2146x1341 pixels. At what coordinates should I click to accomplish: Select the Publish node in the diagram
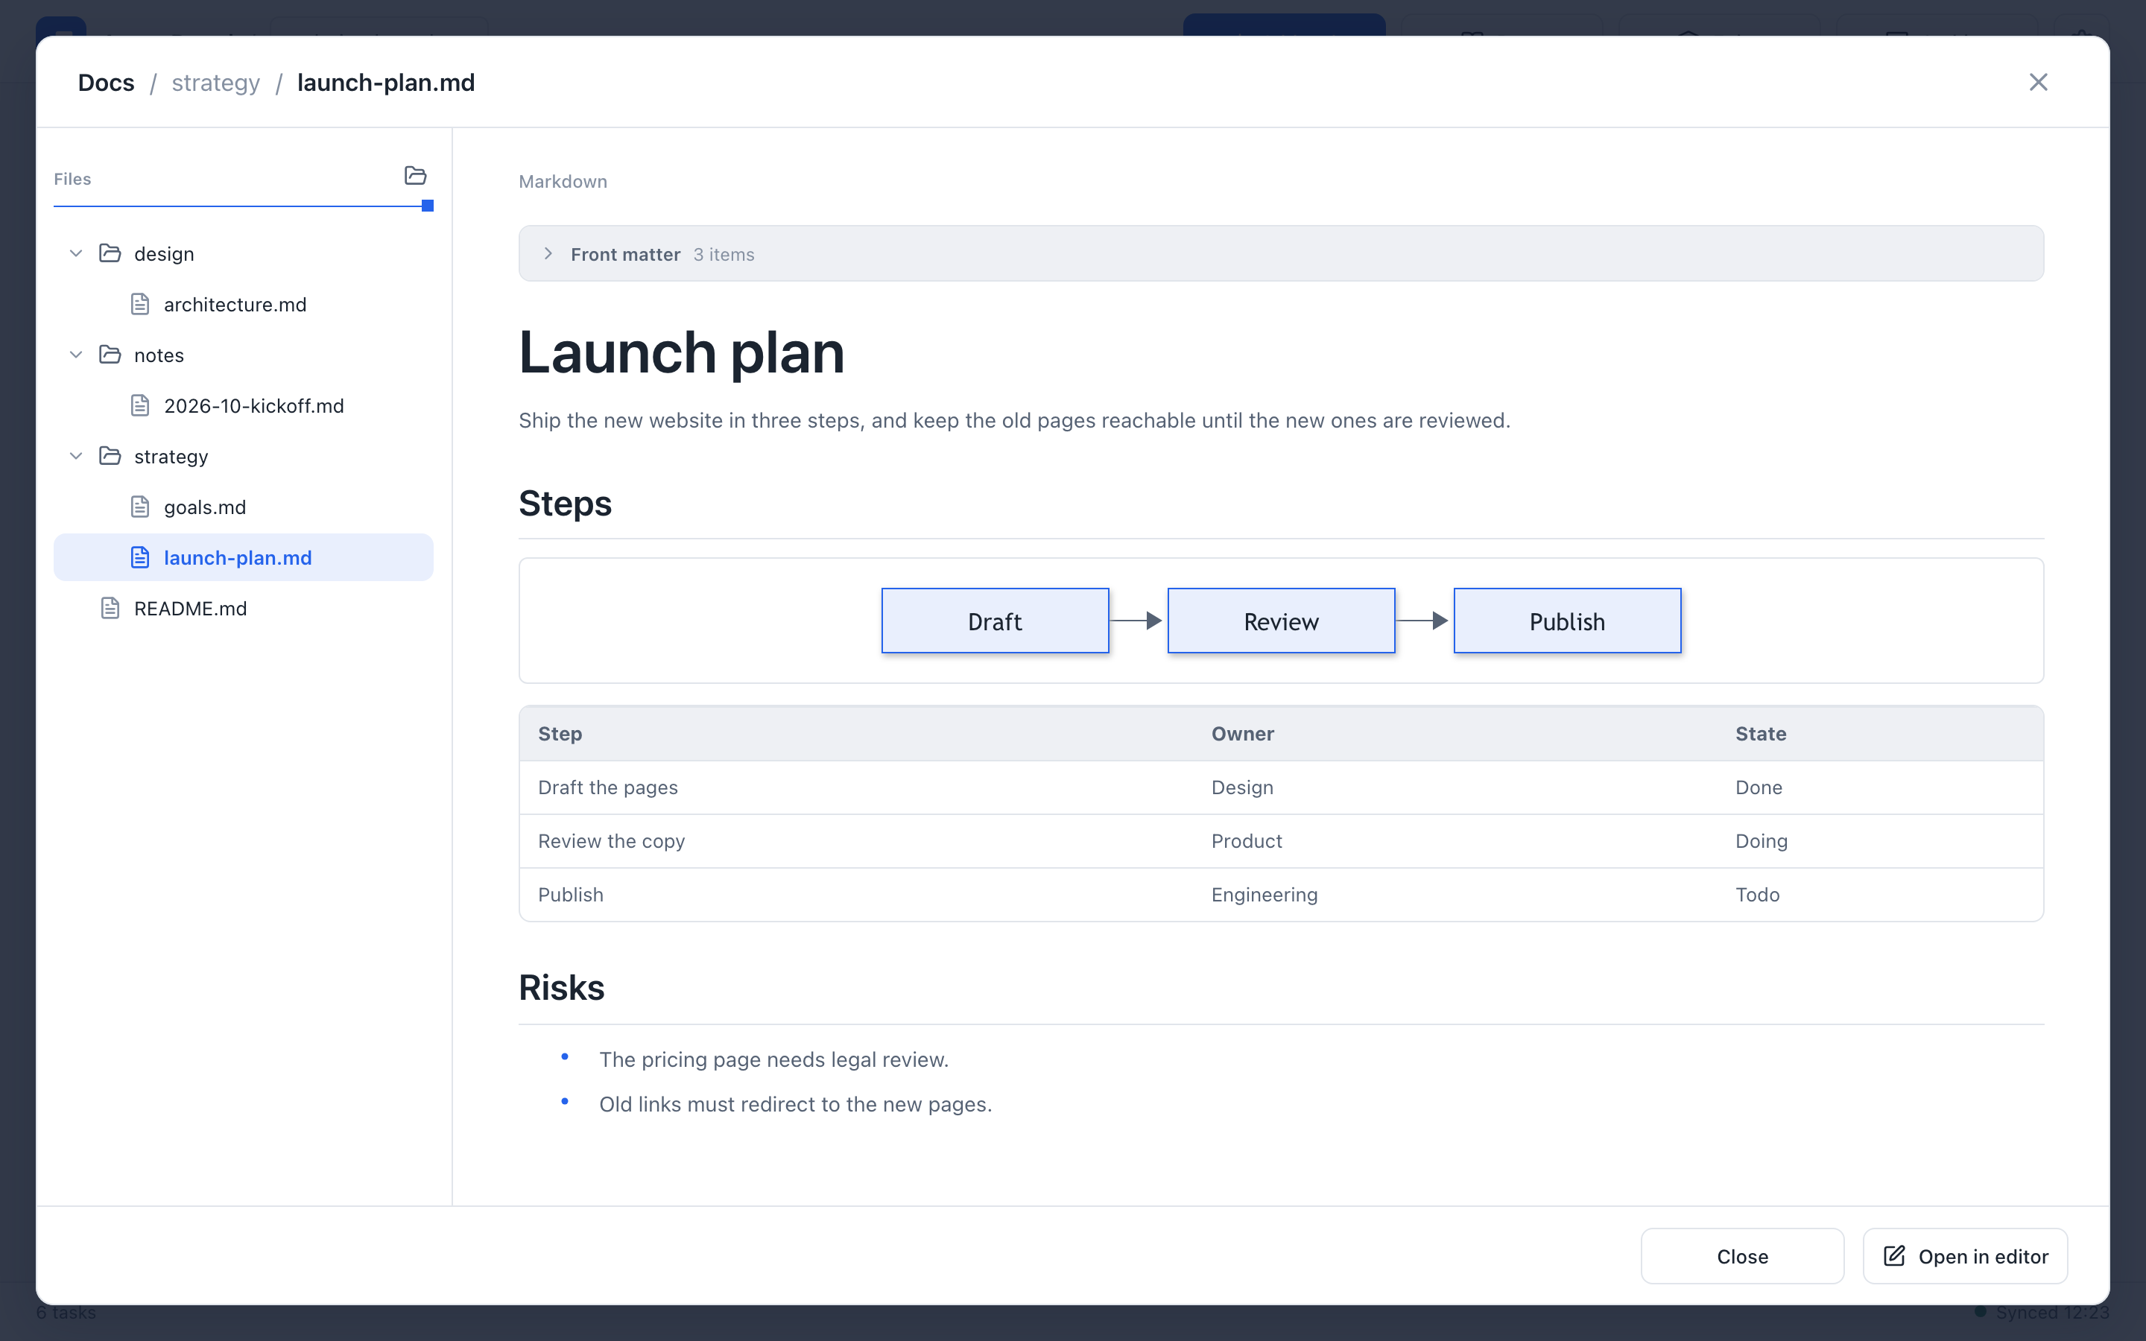[x=1567, y=621]
